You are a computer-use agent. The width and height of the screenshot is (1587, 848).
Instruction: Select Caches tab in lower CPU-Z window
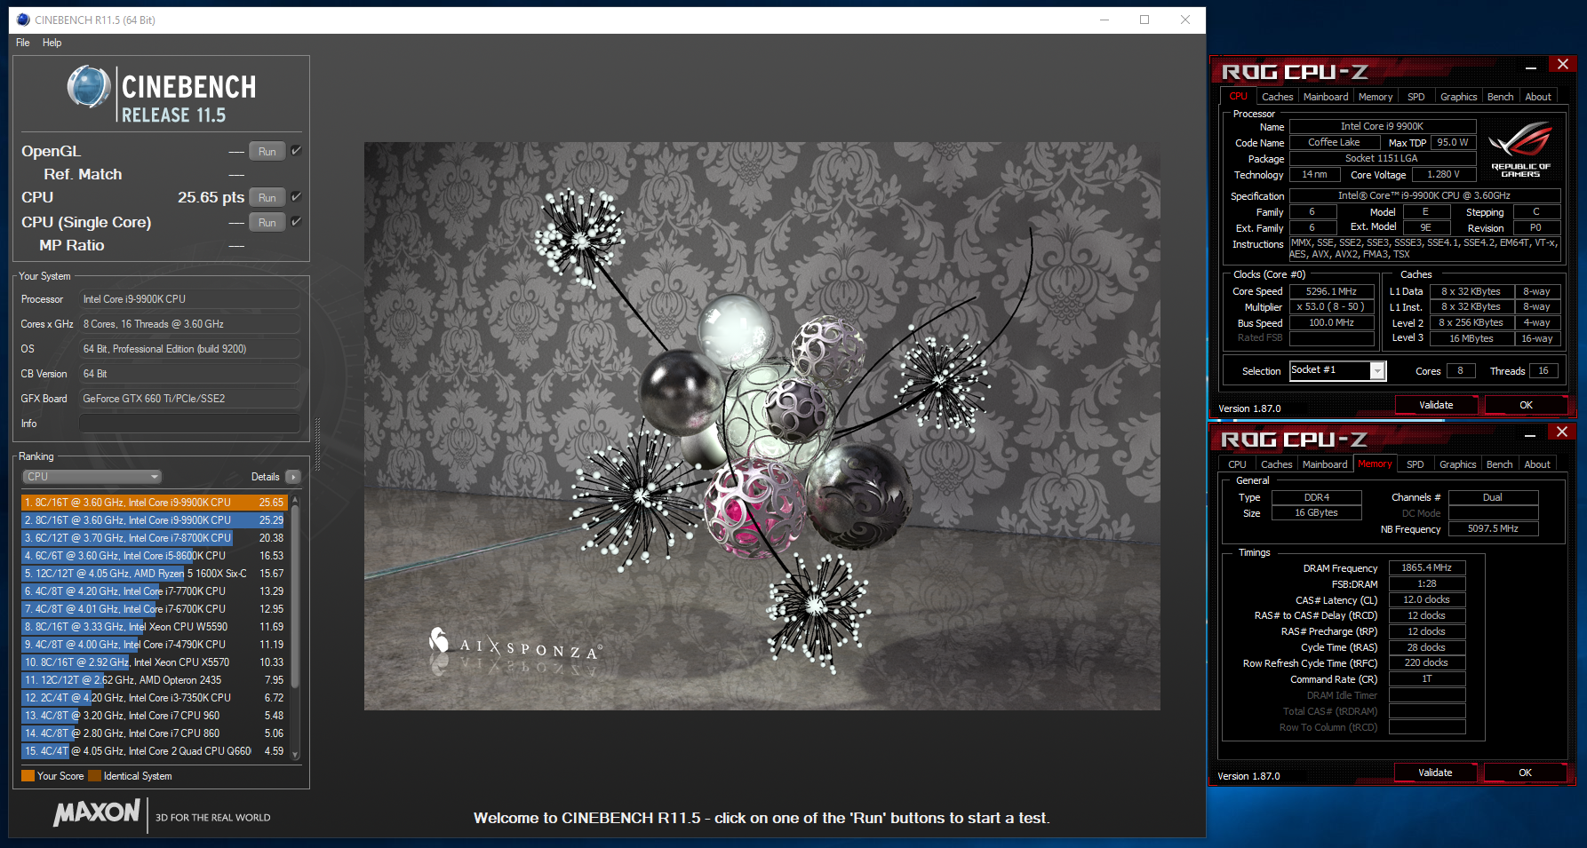1276,464
